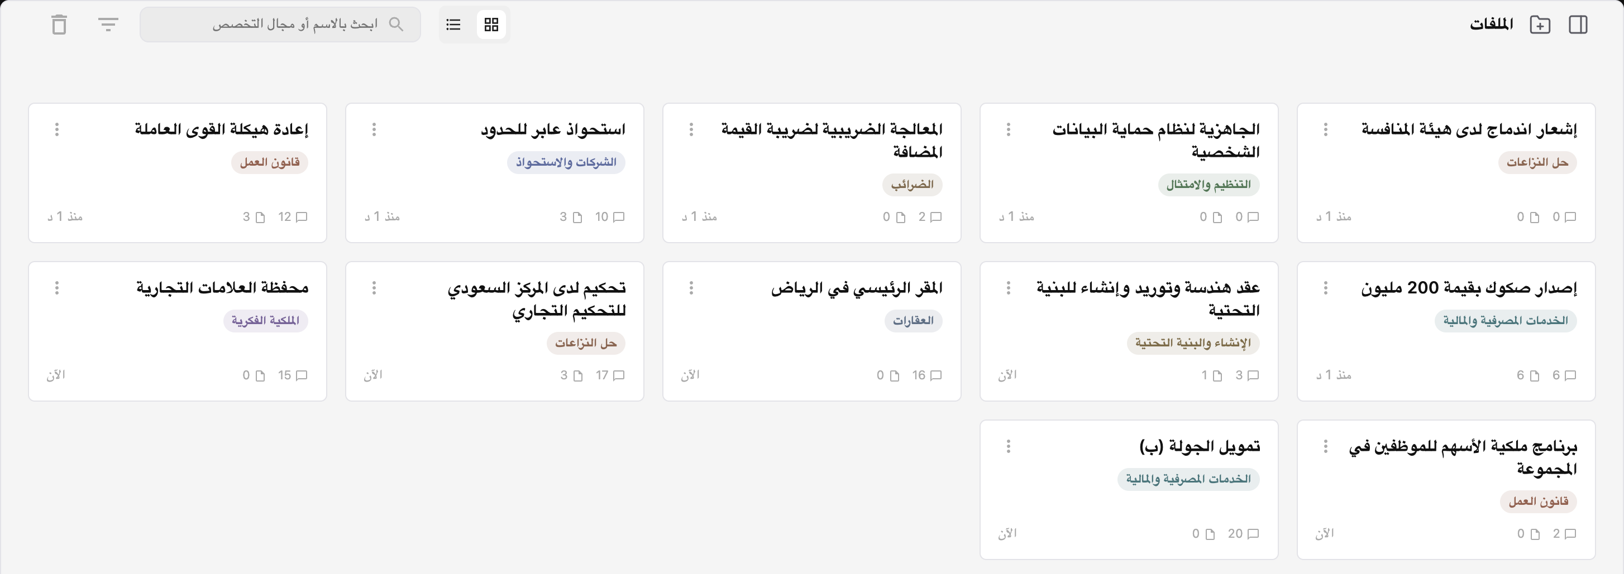1624x574 pixels.
Task: Open عقد هندسة وتوريد وإنشاء file card
Action: 1129,331
